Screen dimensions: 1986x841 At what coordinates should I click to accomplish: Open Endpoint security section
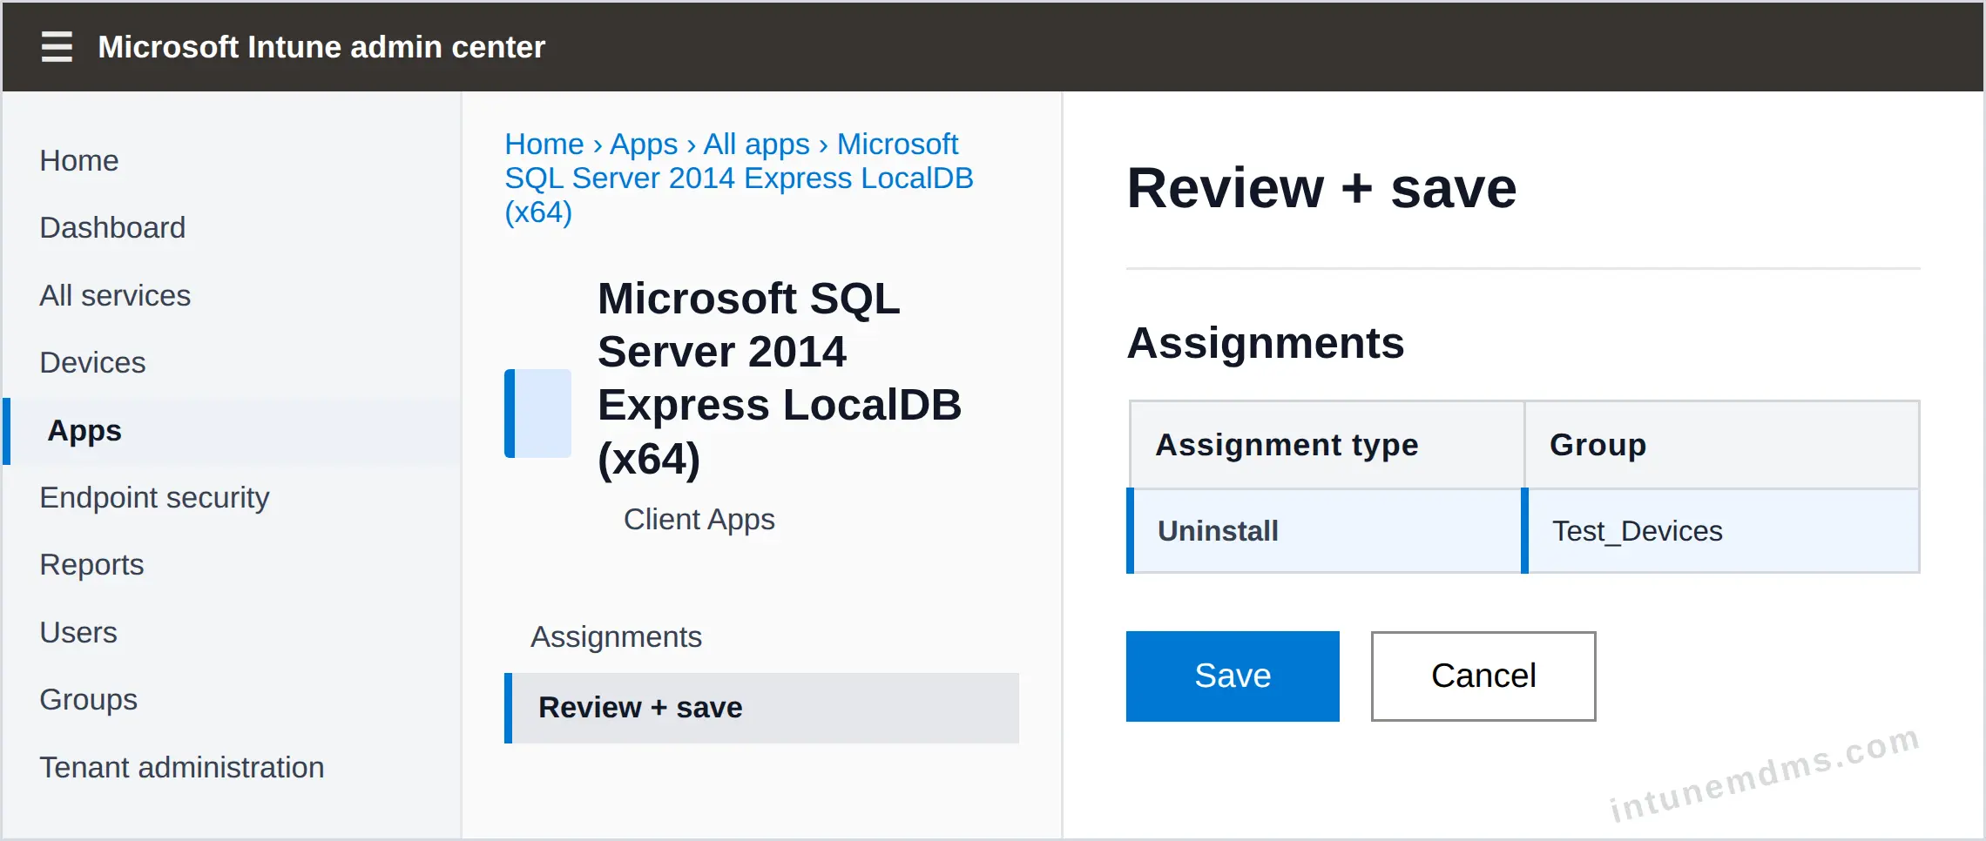pyautogui.click(x=154, y=497)
